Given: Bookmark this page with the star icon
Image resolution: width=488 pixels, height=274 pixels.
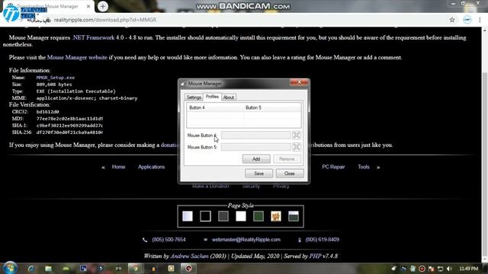Looking at the screenshot, I should 452,20.
